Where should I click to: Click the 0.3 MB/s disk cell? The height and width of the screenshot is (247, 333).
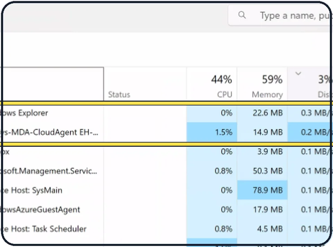[310, 113]
